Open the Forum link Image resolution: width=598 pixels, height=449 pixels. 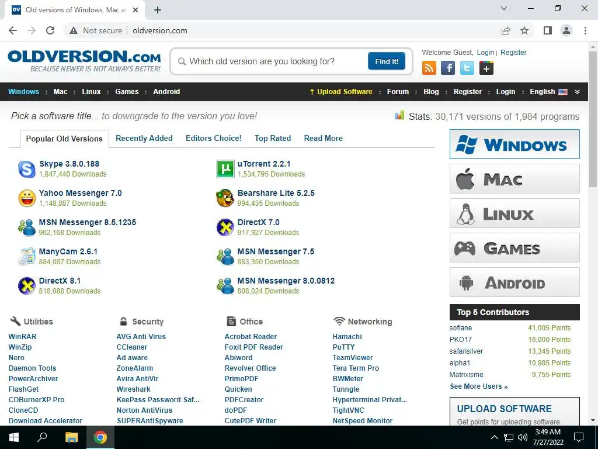tap(398, 92)
